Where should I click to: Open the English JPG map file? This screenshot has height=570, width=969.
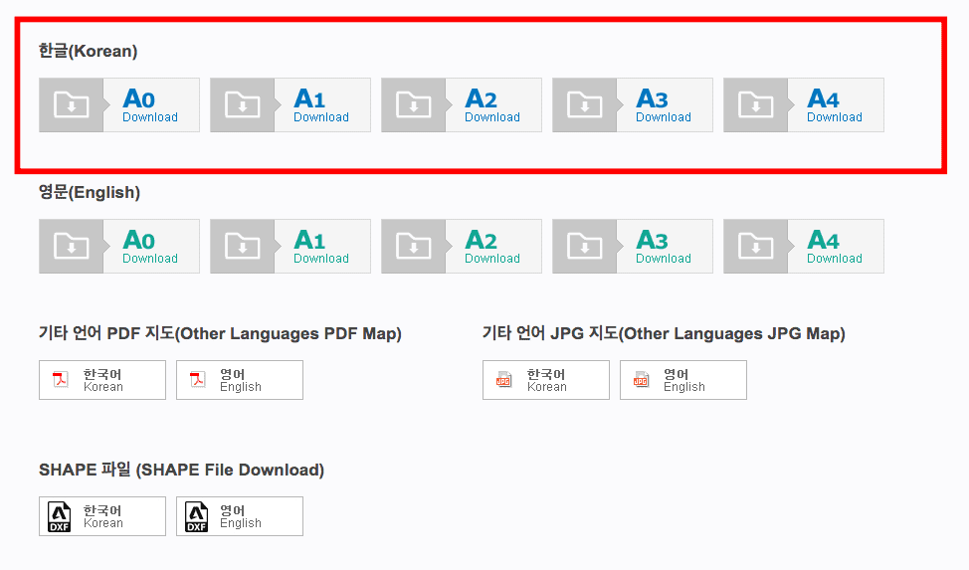[x=683, y=380]
